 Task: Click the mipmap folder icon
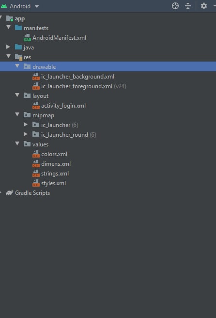tap(27, 115)
